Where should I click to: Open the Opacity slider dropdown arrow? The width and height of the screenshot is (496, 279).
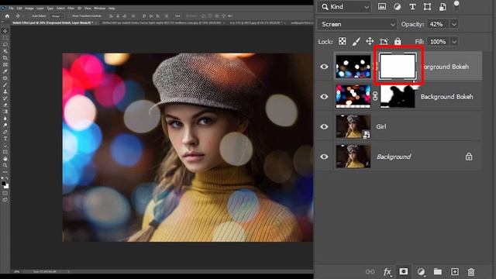[x=454, y=24]
